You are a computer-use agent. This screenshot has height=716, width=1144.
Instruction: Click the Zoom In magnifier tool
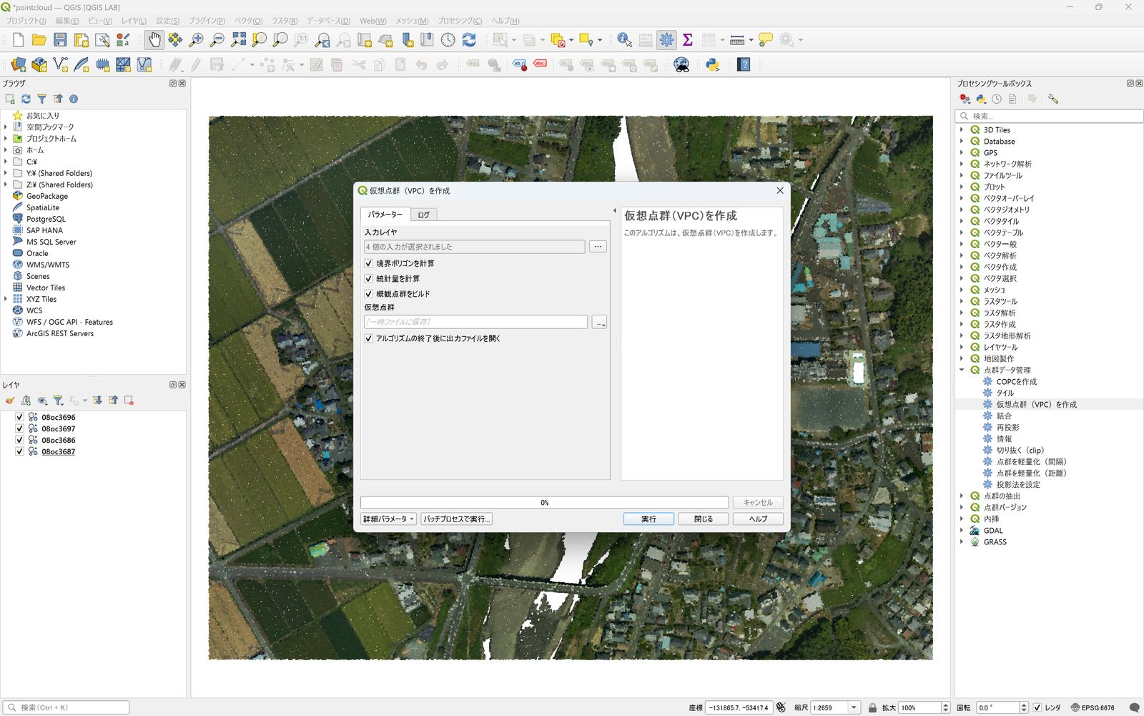196,40
